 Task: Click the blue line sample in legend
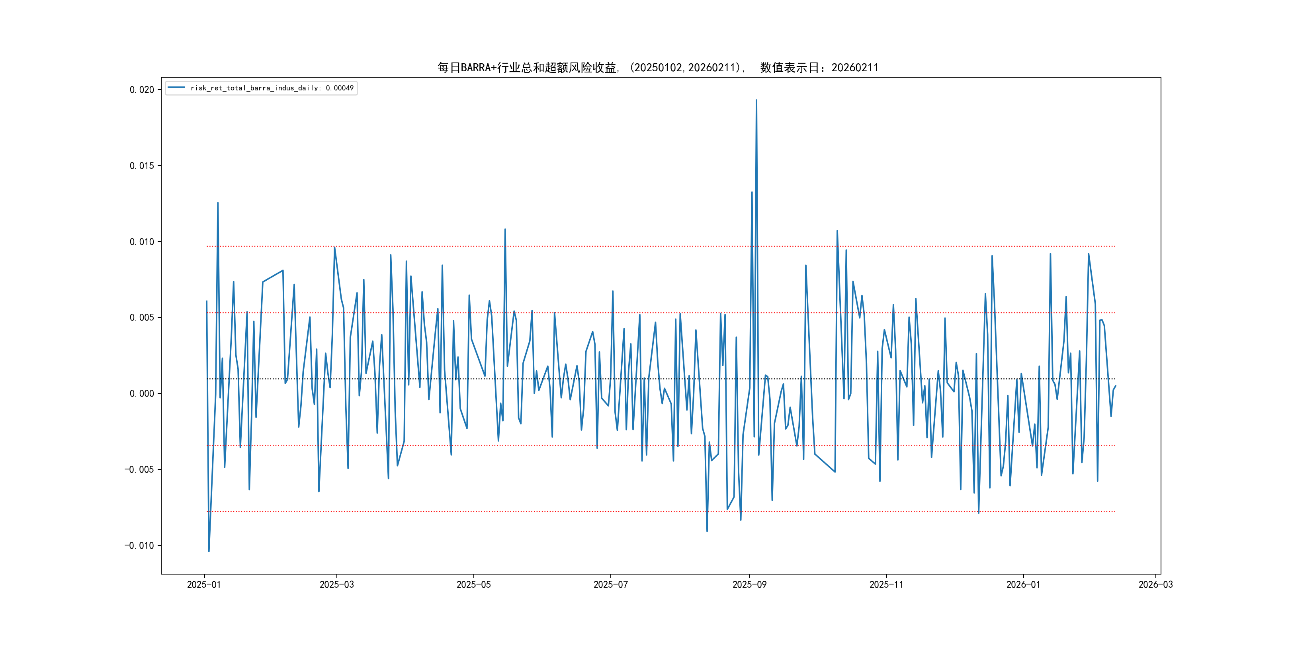tap(176, 88)
